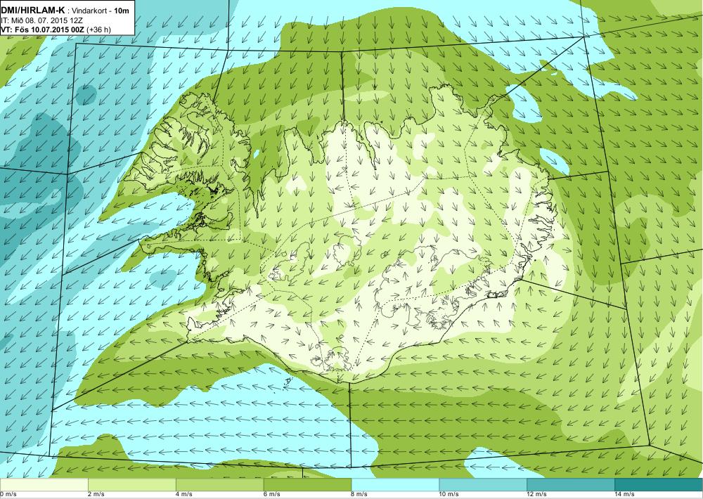Click the 'Vindarkort - 10m' label
The image size is (703, 499).
(100, 11)
